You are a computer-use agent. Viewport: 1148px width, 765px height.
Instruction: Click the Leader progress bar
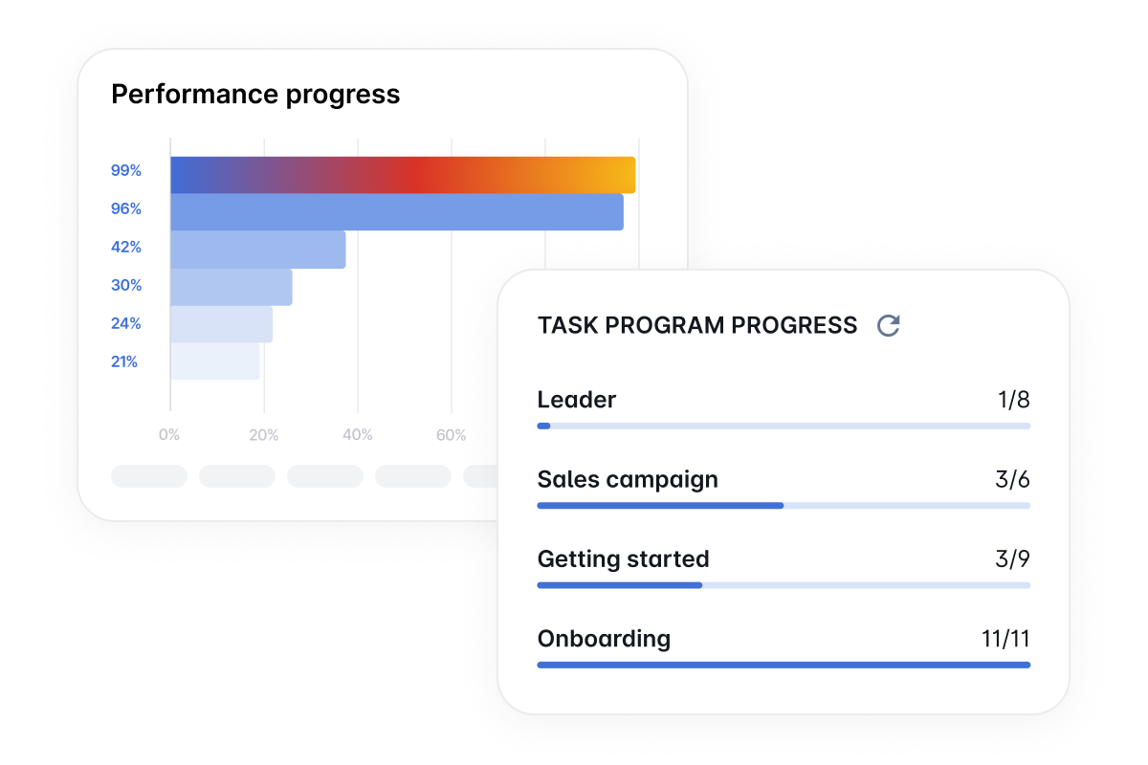pos(784,426)
